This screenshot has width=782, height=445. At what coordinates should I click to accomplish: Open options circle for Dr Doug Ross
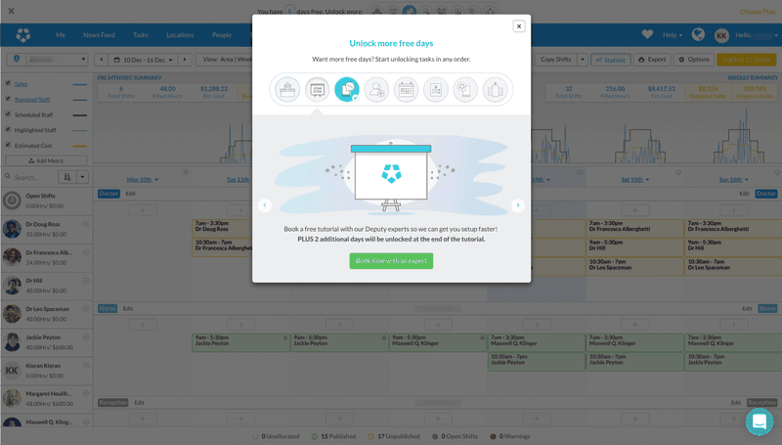pyautogui.click(x=86, y=224)
